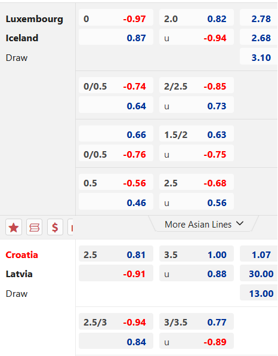This screenshot has height=356, width=278.
Task: Pick Luxembourg 0.5 handicap at -0.56
Action: (x=116, y=183)
